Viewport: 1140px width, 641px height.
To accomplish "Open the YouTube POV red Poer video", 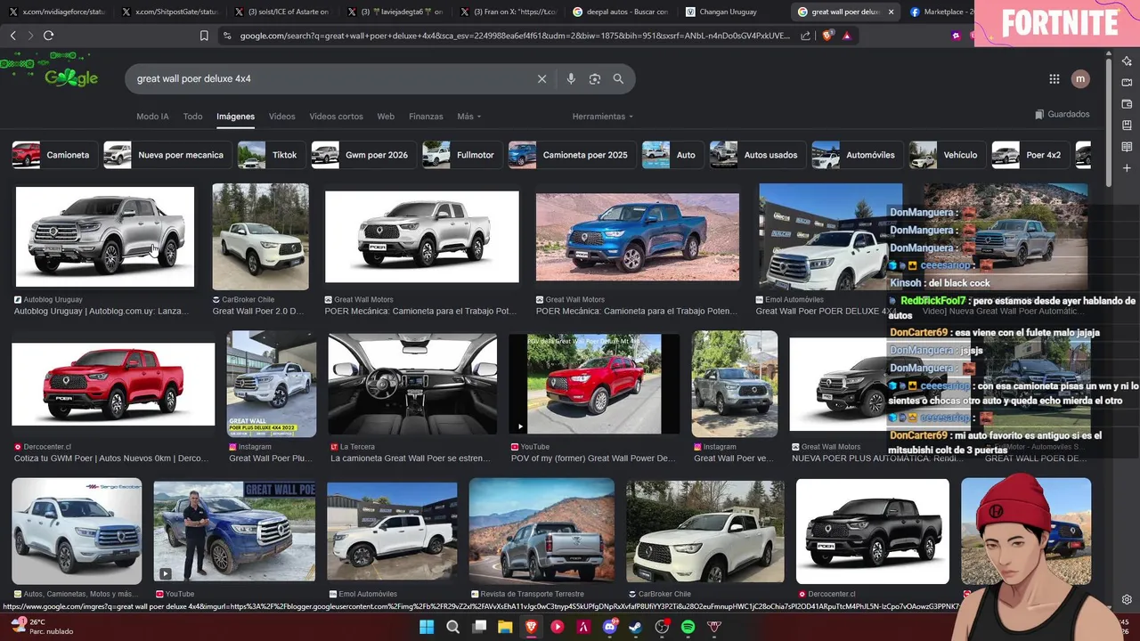I will point(593,384).
